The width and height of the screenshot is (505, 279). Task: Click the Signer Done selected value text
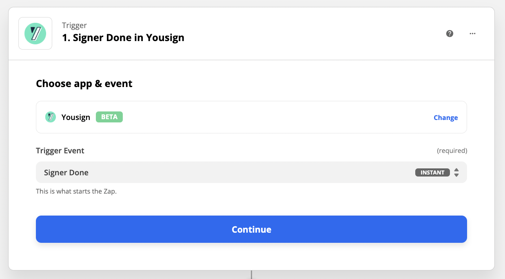66,172
